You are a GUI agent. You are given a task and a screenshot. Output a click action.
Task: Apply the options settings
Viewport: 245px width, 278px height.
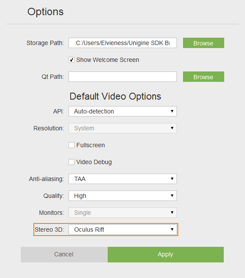tap(166, 255)
